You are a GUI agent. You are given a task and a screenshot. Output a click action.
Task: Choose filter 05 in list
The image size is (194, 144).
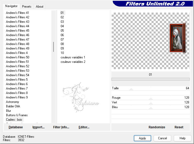point(62,31)
